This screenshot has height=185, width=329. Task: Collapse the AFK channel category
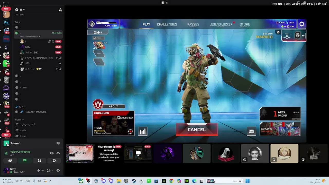[21, 107]
